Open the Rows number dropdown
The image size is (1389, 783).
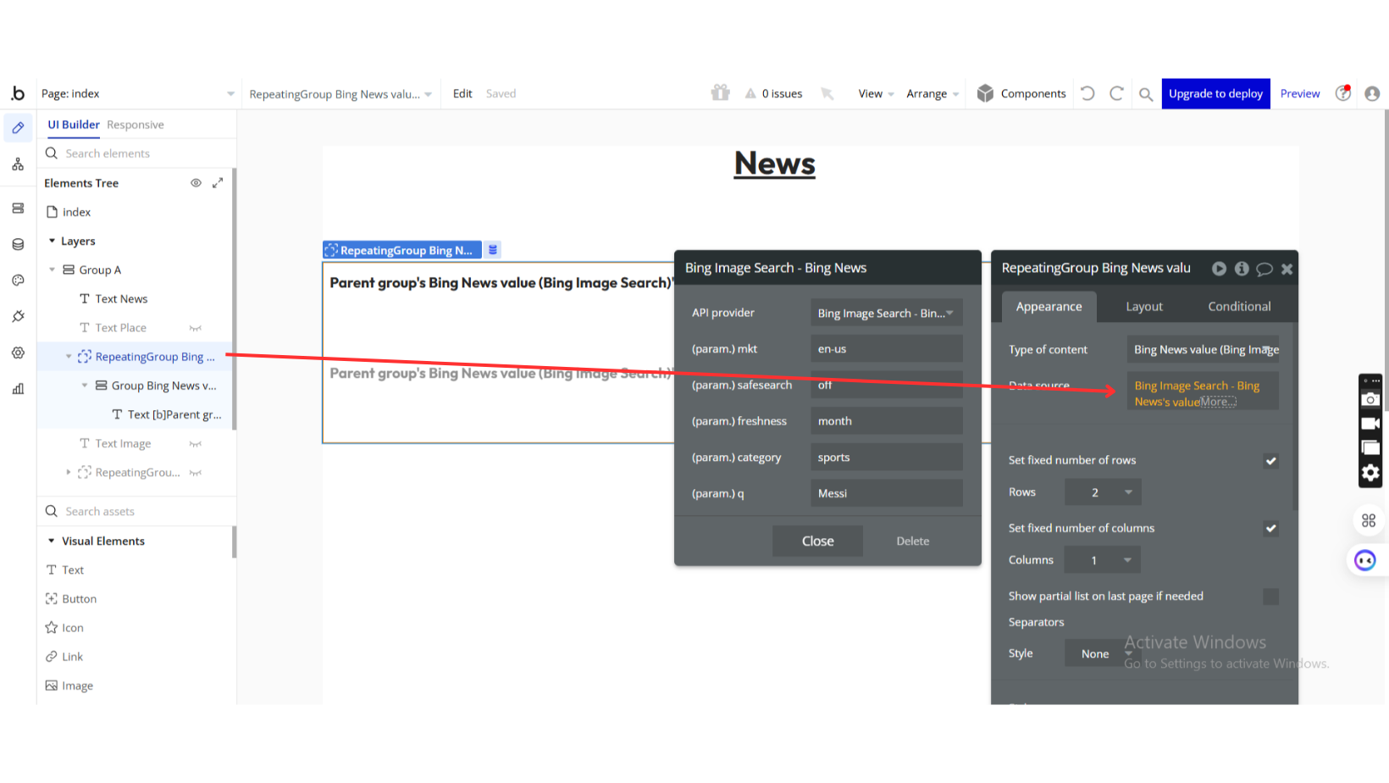(1103, 492)
